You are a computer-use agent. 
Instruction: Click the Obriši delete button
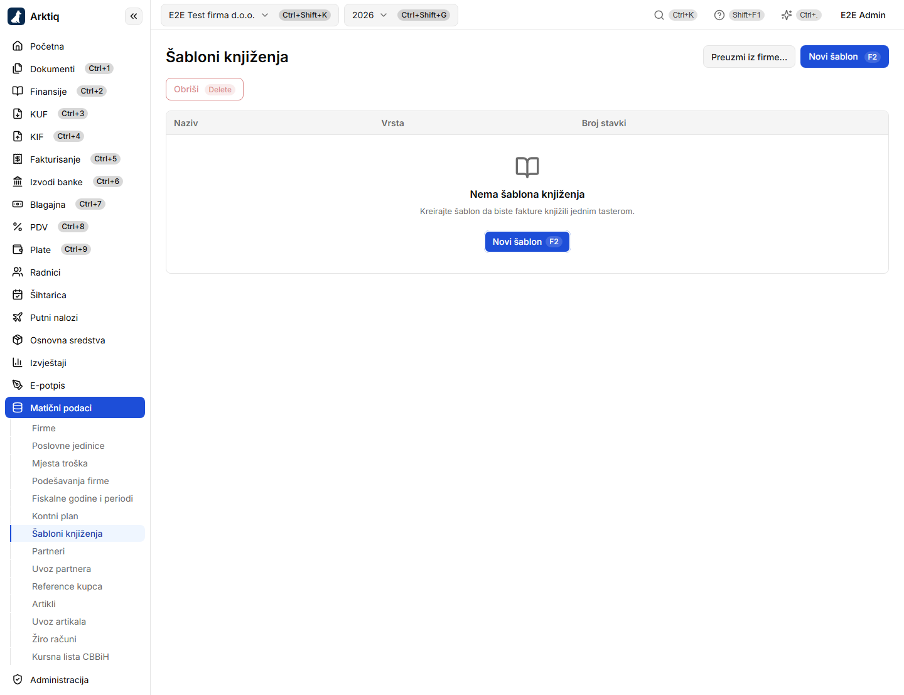click(205, 89)
